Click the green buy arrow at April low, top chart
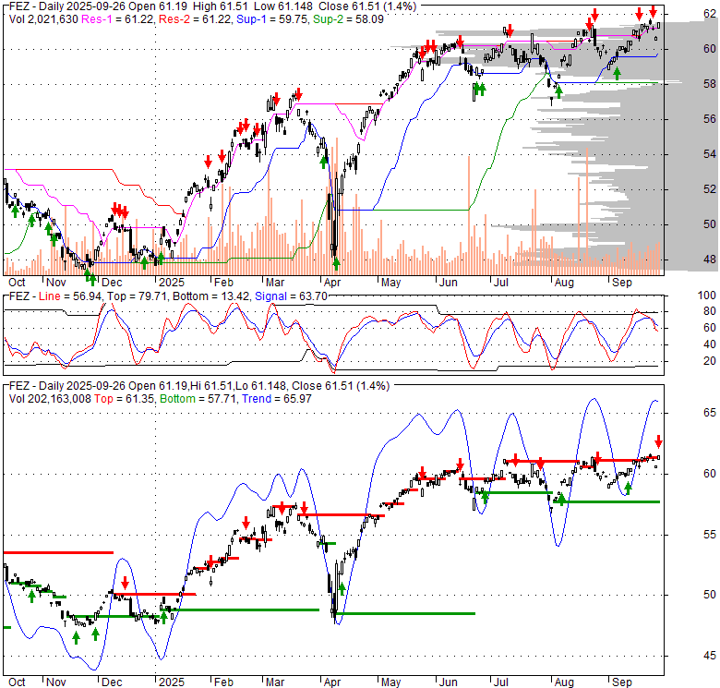The height and width of the screenshot is (688, 720). click(x=336, y=263)
